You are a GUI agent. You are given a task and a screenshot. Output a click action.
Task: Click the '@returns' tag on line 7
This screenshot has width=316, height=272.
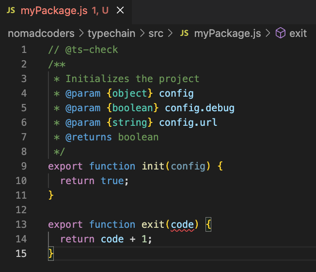coord(89,137)
